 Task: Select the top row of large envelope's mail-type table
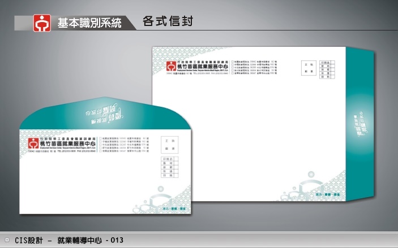(324, 62)
